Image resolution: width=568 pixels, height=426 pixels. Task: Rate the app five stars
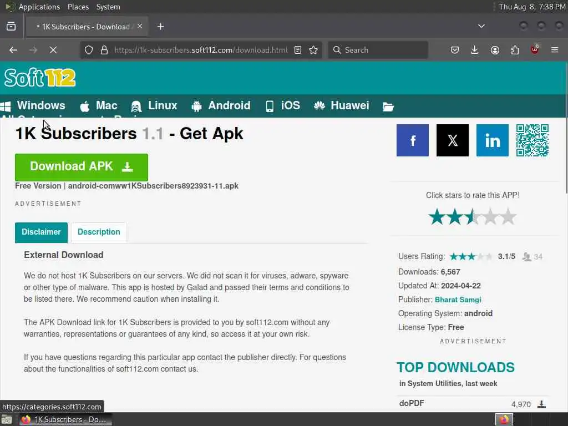coord(508,217)
